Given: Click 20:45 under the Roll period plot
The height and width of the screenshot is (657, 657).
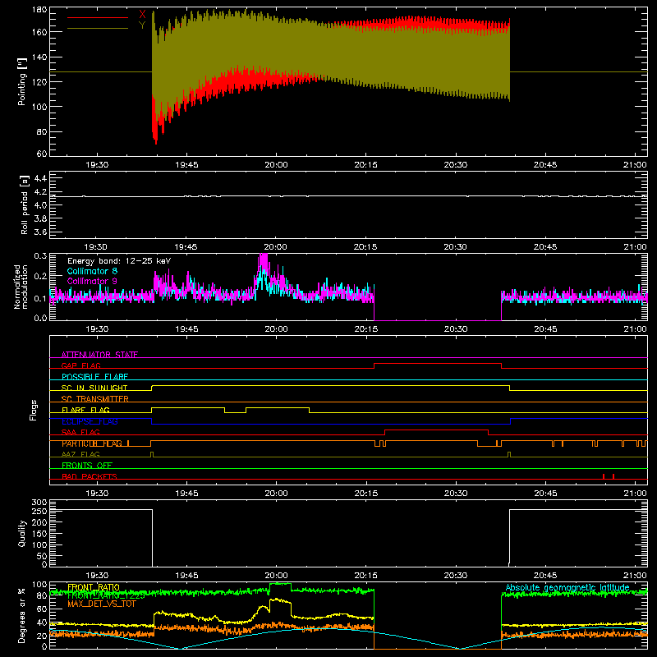Looking at the screenshot, I should click(544, 247).
